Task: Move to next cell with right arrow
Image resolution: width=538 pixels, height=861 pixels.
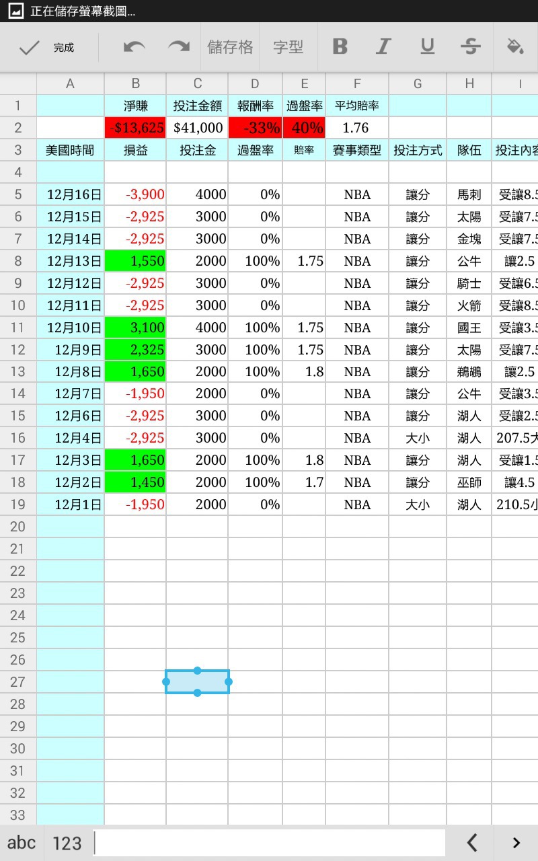Action: click(516, 843)
